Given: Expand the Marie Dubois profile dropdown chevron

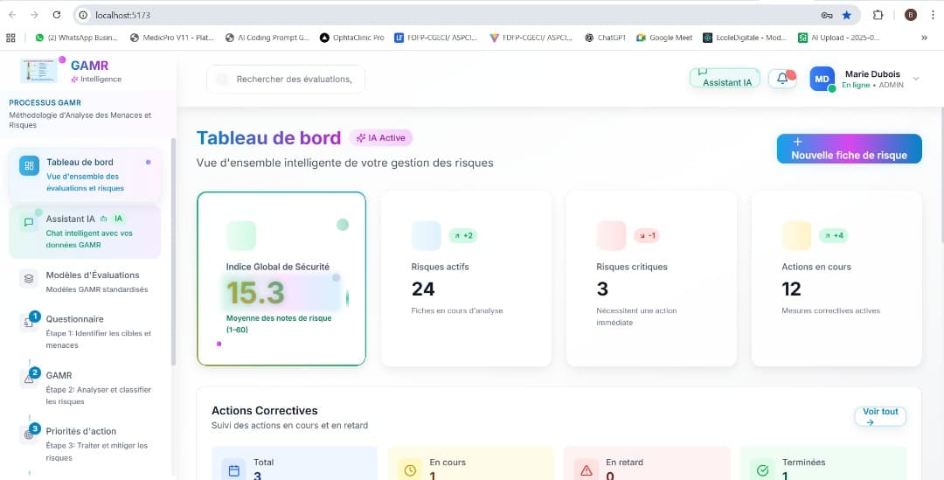Looking at the screenshot, I should [x=916, y=79].
